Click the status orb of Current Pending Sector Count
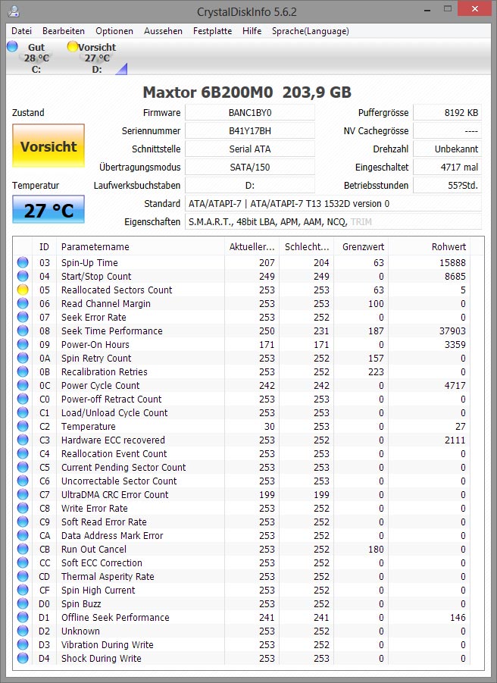Screen dimensions: 497x683 click(23, 467)
